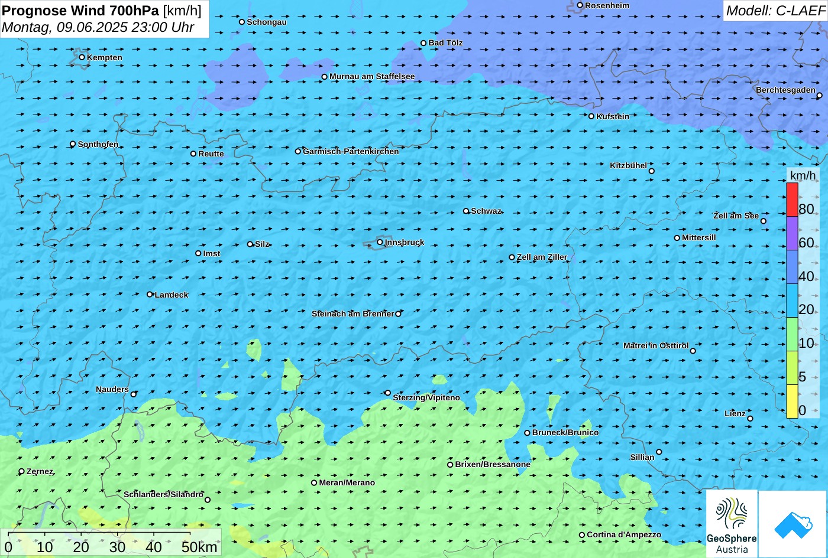828x558 pixels.
Task: Click the Zernez location dot
Action: pyautogui.click(x=22, y=471)
